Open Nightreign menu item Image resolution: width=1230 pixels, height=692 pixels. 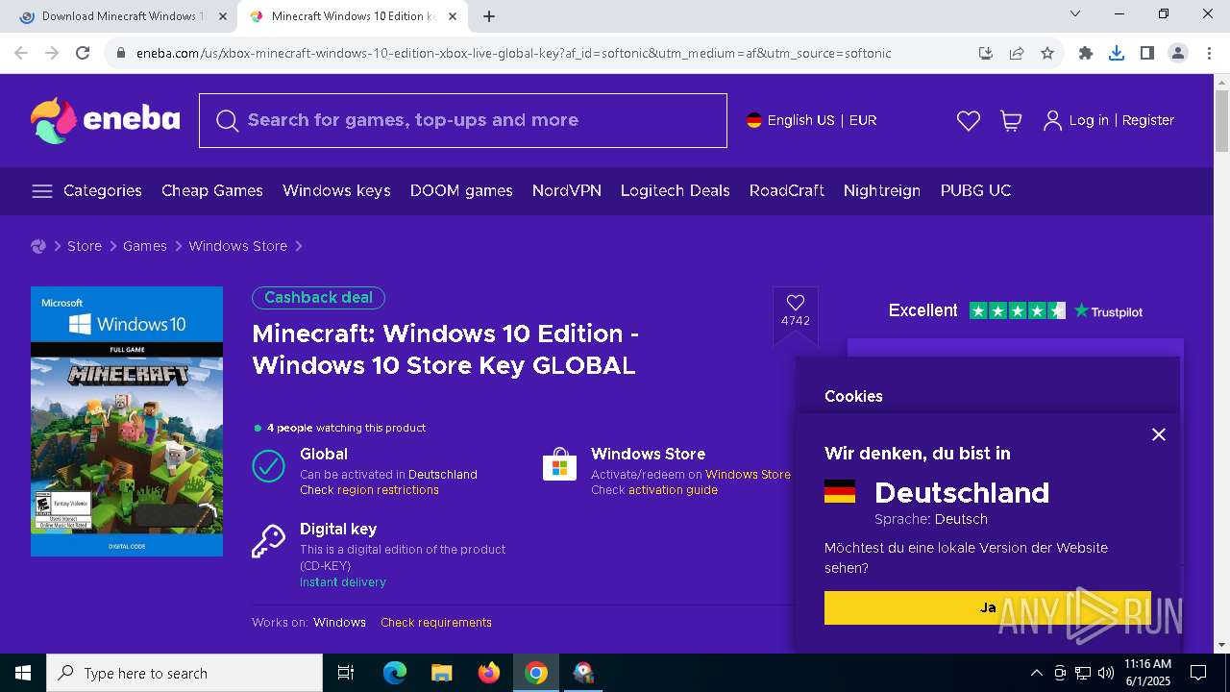pos(882,190)
